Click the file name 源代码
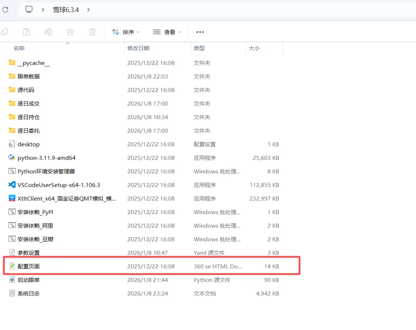This screenshot has width=416, height=330. (x=26, y=90)
